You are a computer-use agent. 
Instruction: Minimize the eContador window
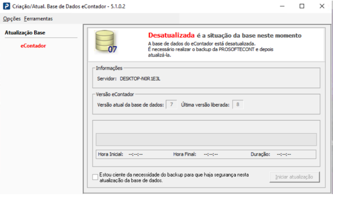[282, 6]
